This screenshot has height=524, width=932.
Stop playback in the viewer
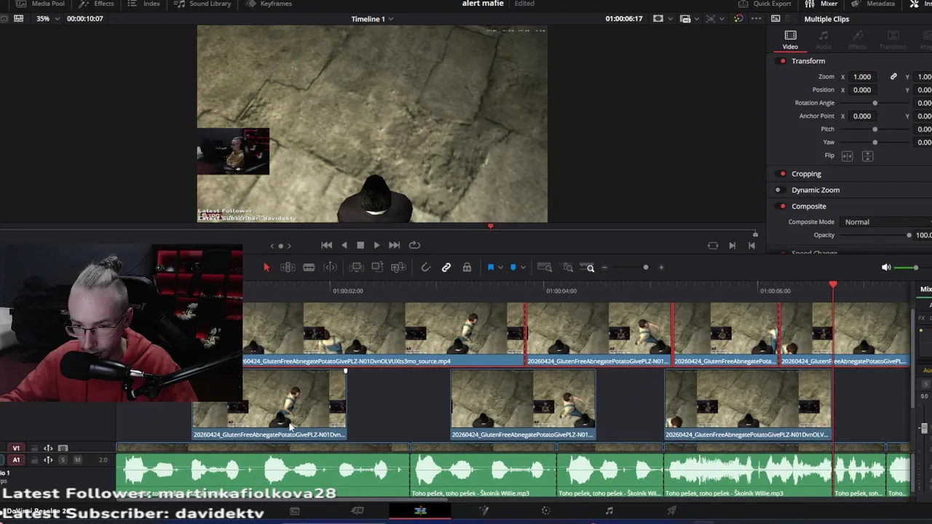(x=360, y=245)
